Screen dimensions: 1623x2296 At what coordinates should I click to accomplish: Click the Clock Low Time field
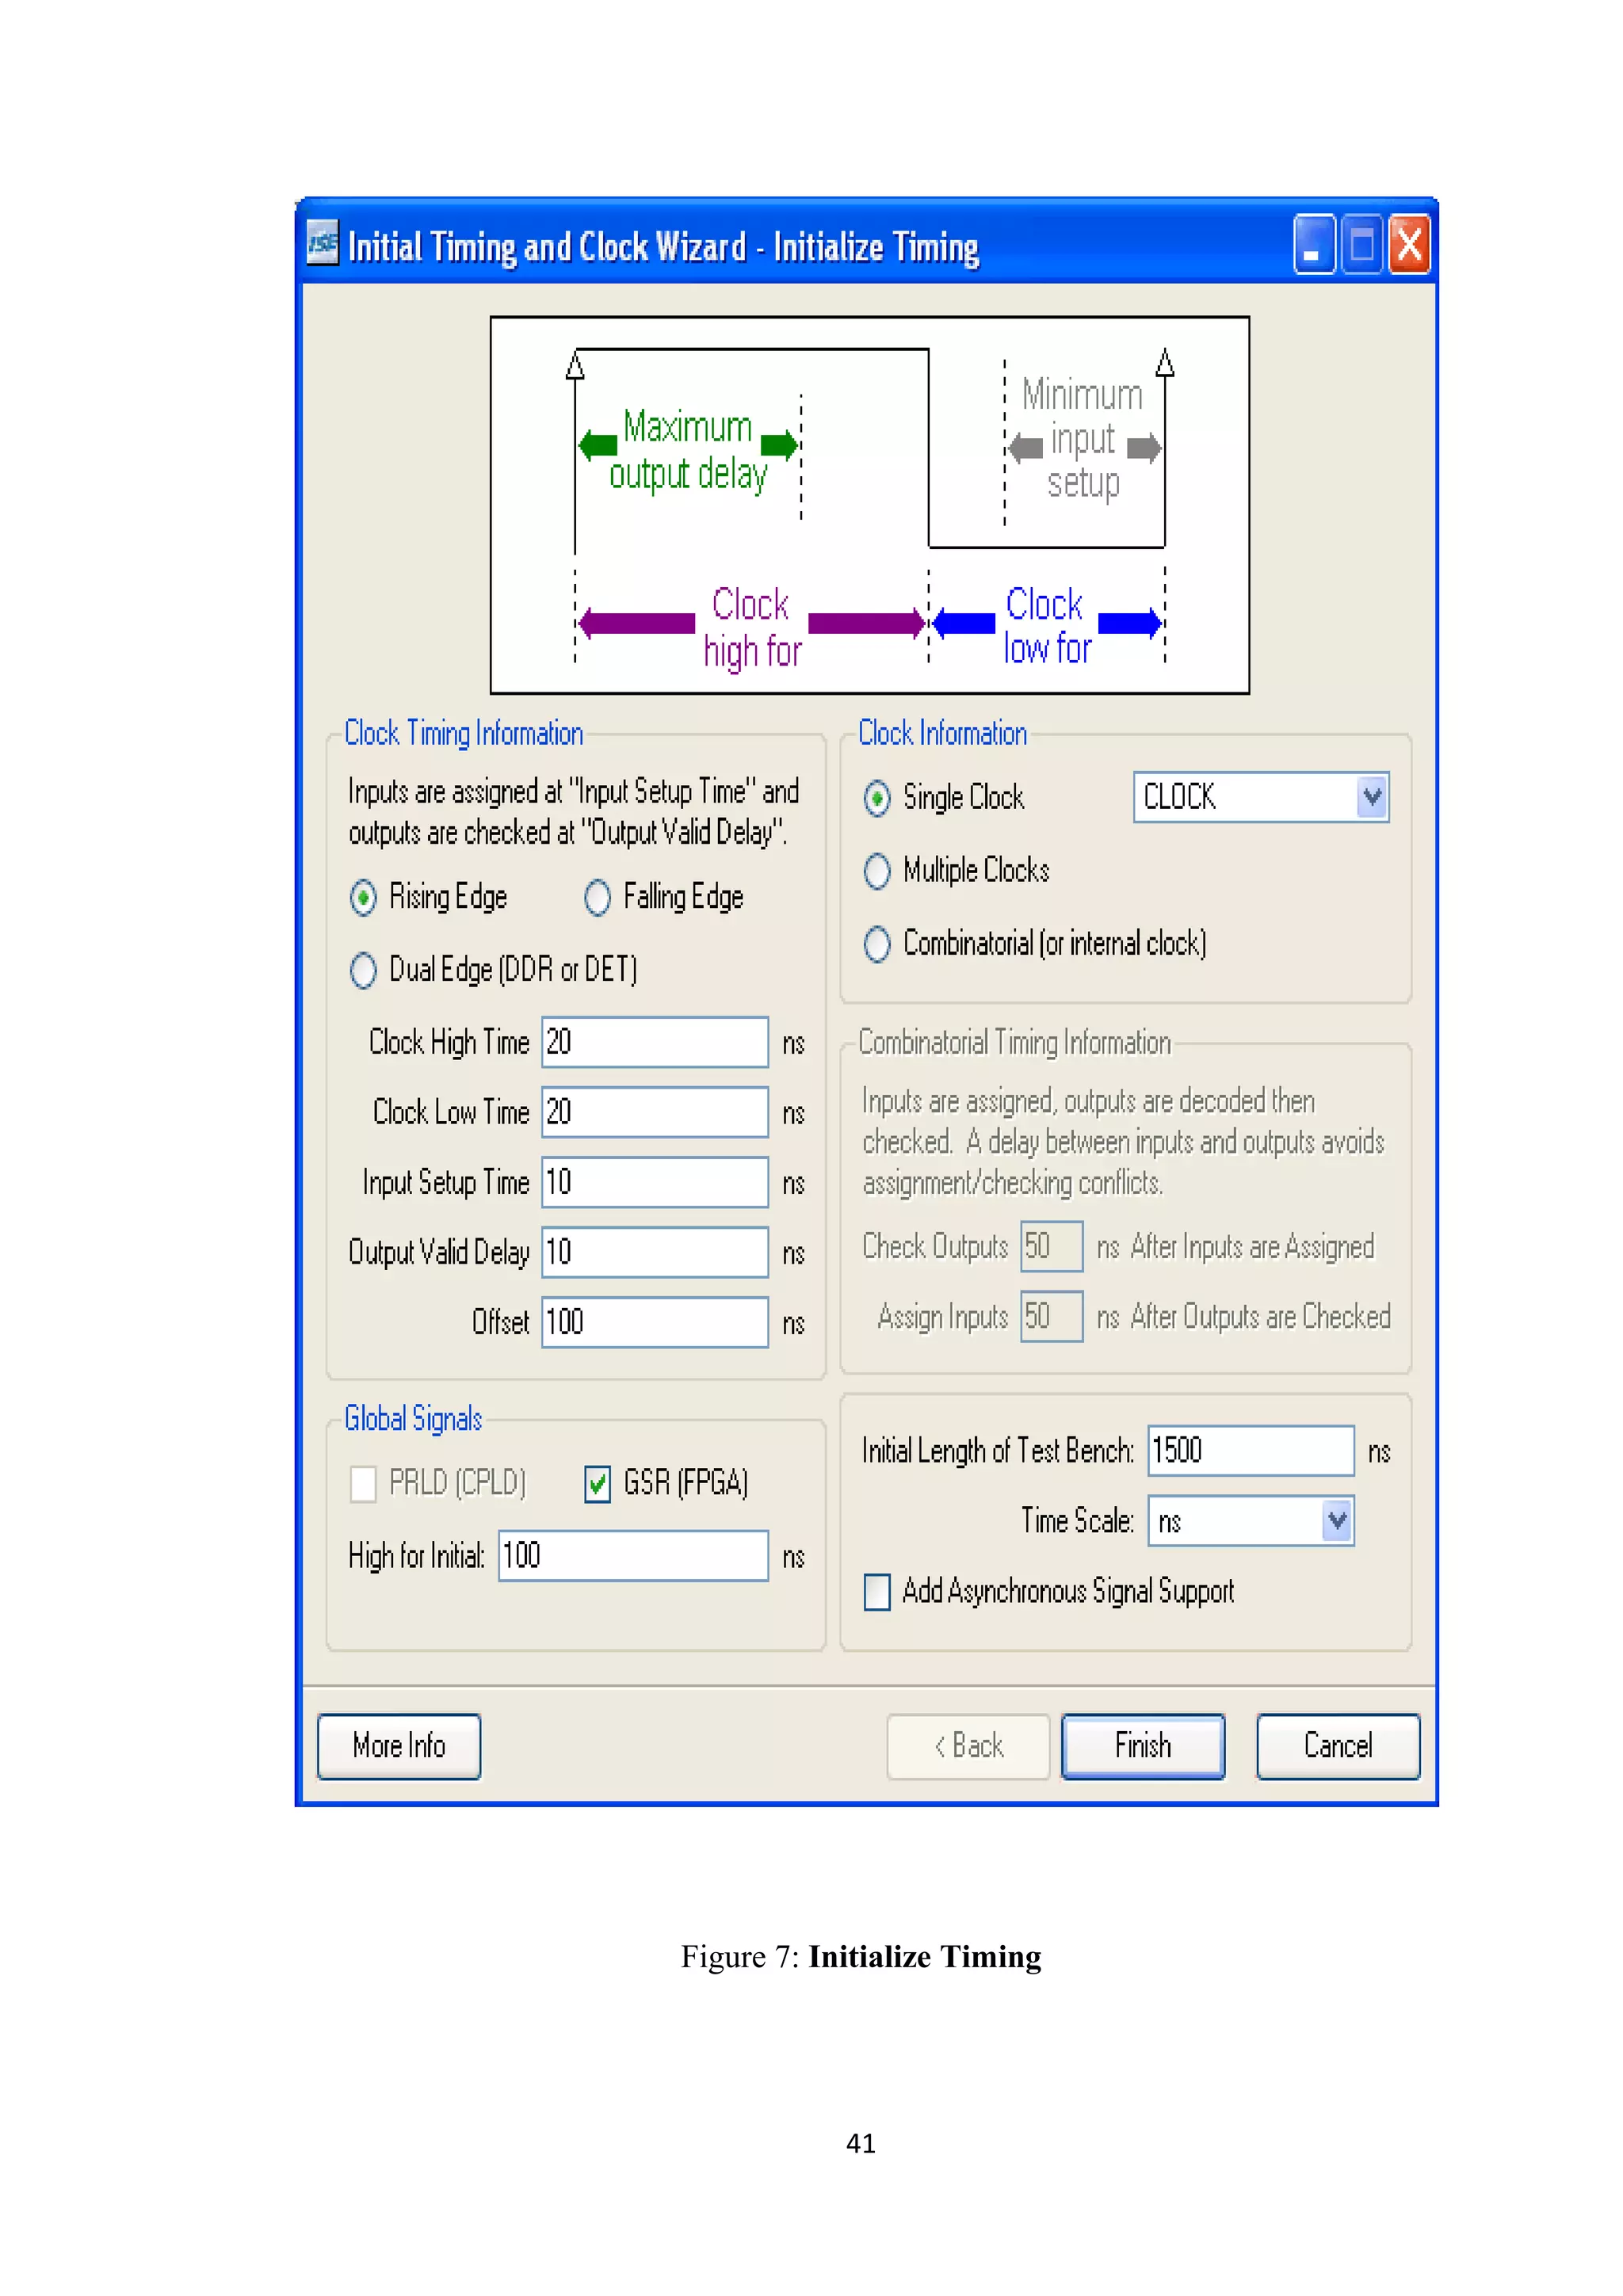655,1112
